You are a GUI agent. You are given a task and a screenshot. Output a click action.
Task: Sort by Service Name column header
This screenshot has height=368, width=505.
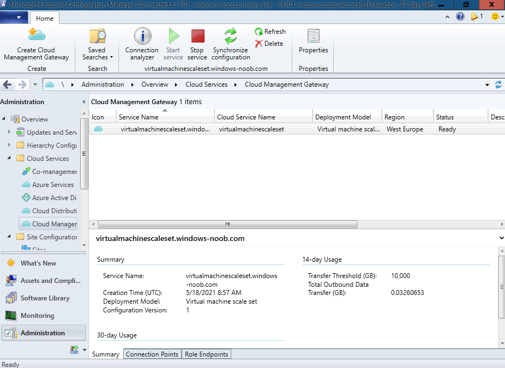pyautogui.click(x=165, y=117)
